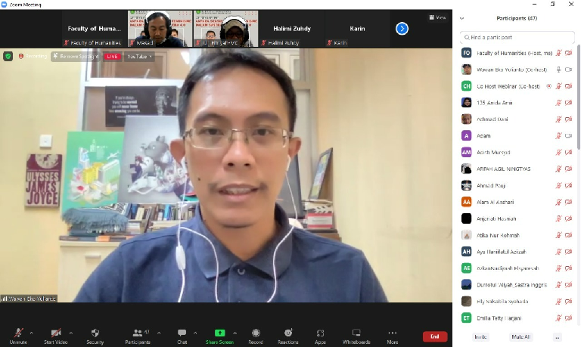581x347 pixels.
Task: Toggle muted mic for Co Host Webinar
Action: click(x=558, y=86)
